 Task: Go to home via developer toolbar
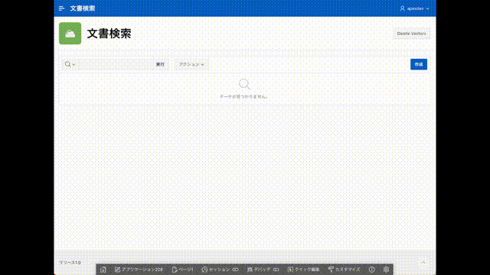(103, 270)
